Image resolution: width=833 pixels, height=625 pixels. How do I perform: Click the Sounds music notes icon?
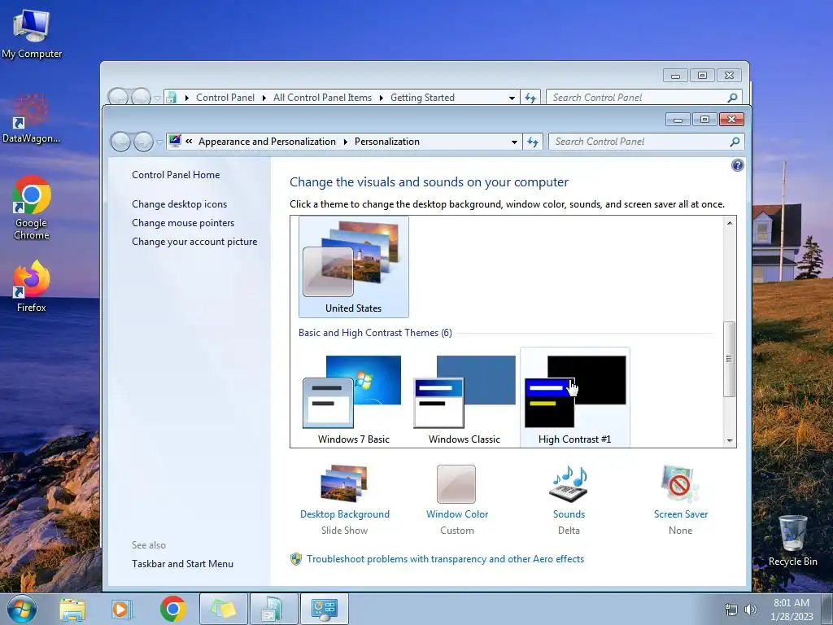coord(569,483)
